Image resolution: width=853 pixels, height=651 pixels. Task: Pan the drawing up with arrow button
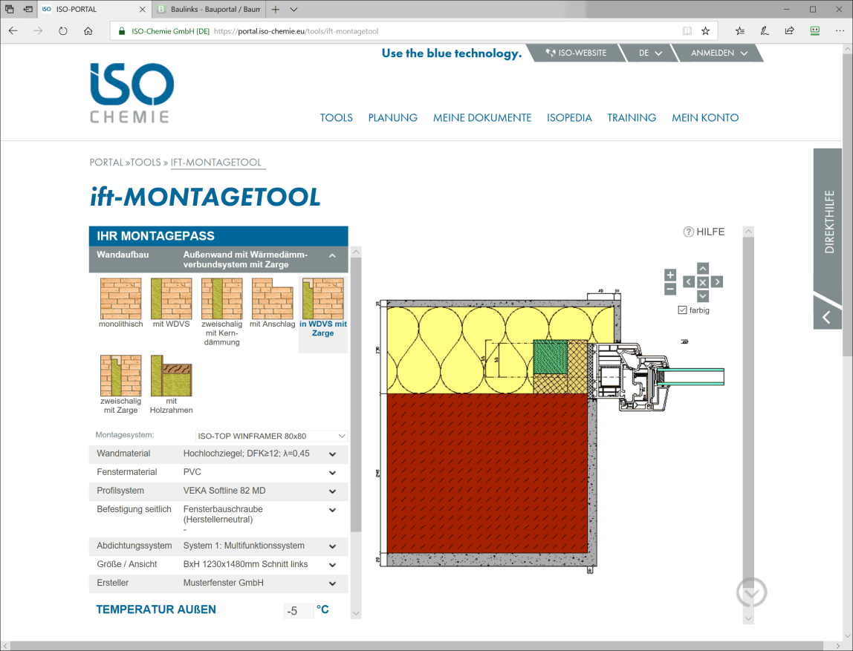click(x=703, y=269)
